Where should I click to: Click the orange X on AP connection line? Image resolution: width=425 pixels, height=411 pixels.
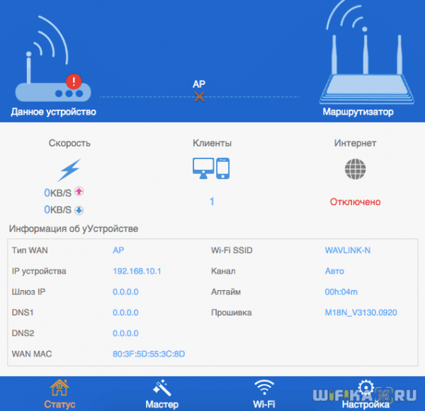200,97
